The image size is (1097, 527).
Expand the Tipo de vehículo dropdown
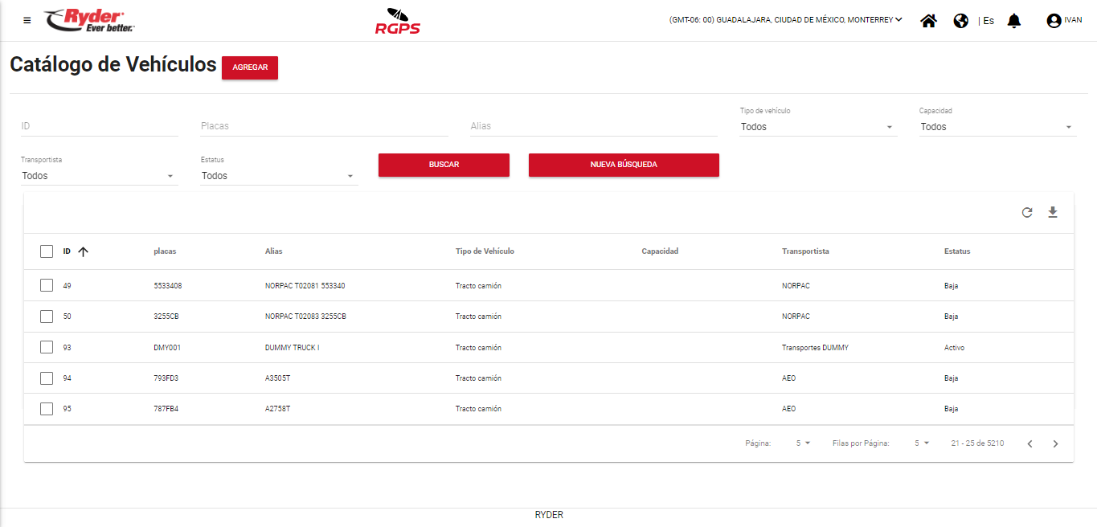(817, 127)
